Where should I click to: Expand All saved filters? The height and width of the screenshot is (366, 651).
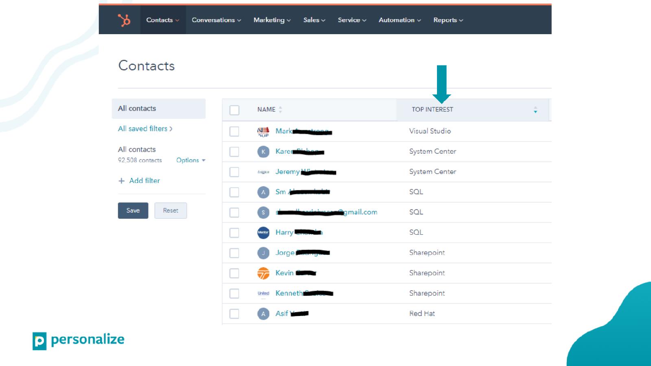point(145,129)
